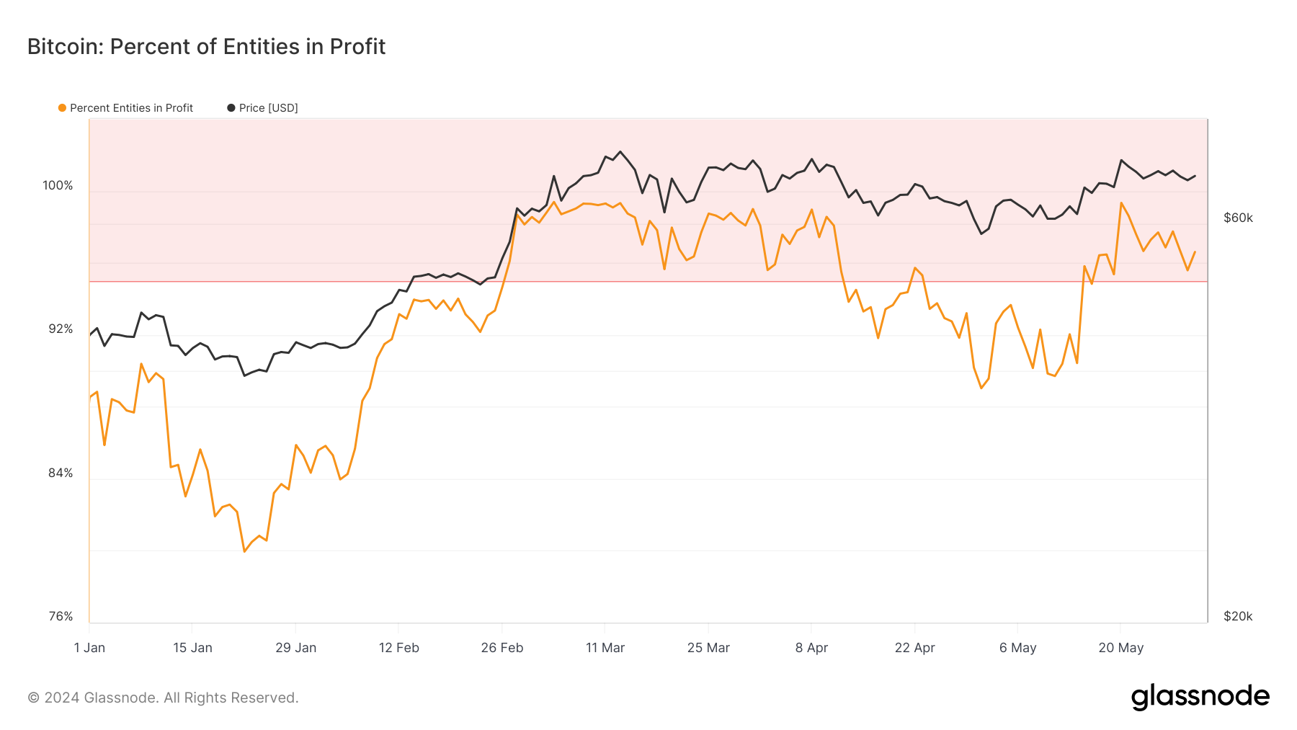Click the Glassnode copyright notice text
This screenshot has width=1297, height=730.
coord(163,698)
